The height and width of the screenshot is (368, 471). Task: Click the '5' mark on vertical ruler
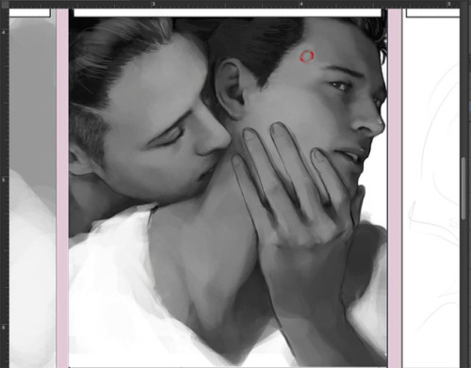click(4, 180)
